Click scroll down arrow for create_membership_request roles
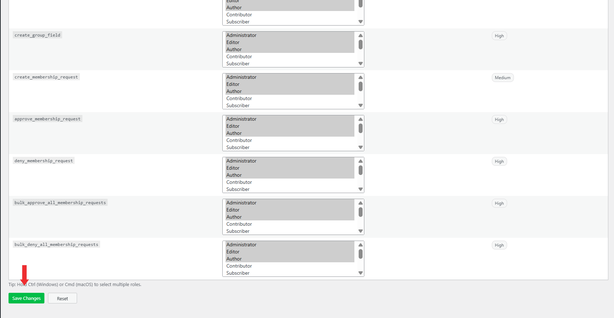614x318 pixels. pyautogui.click(x=360, y=105)
